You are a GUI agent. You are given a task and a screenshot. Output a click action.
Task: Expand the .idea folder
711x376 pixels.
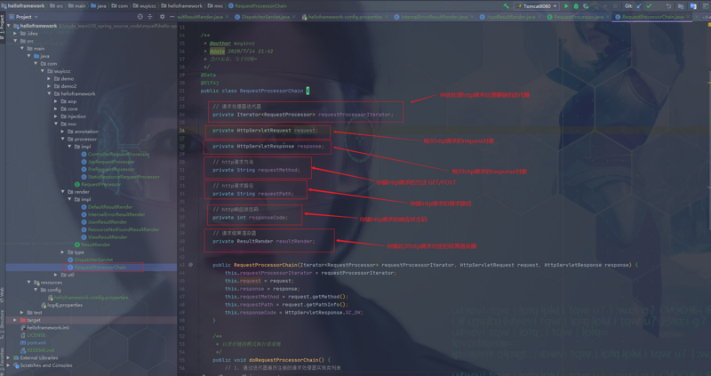click(x=15, y=33)
